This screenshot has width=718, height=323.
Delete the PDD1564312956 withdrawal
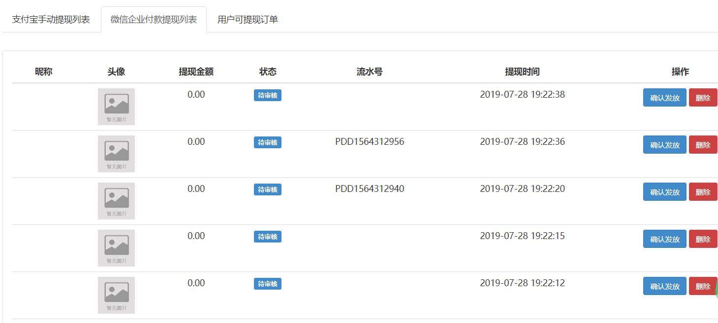tap(703, 145)
